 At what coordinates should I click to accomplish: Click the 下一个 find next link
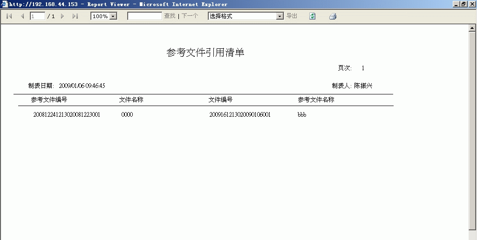tap(190, 16)
